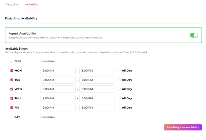The image size is (206, 140).
Task: Turn off the Agent Availability toggle
Action: (194, 35)
